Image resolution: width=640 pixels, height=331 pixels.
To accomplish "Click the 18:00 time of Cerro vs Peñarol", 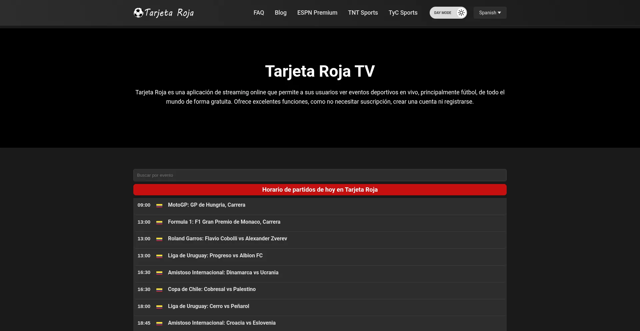I will point(144,306).
